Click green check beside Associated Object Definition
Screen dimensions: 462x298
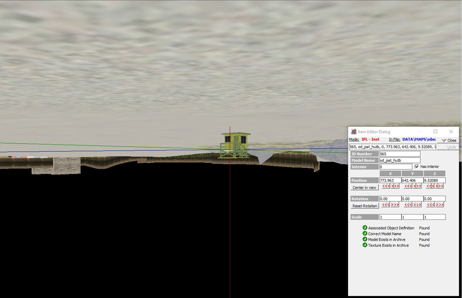pos(365,228)
